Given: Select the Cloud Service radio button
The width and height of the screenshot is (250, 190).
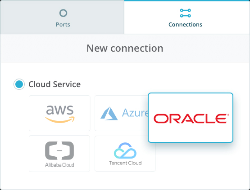Looking at the screenshot, I should coord(19,84).
